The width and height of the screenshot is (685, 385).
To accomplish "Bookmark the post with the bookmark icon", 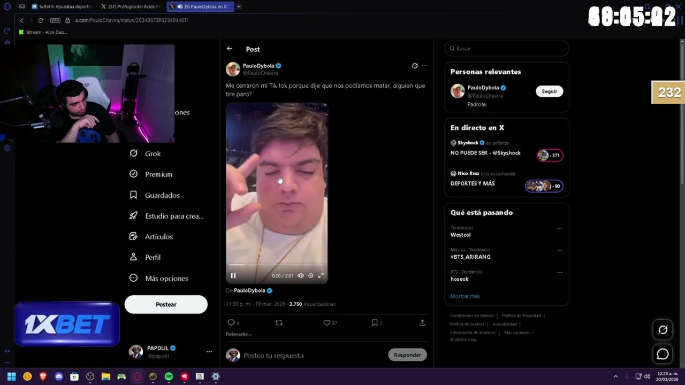I will (375, 322).
